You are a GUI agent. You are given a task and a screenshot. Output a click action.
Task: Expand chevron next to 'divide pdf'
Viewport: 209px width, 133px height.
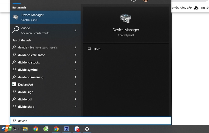click(75, 99)
